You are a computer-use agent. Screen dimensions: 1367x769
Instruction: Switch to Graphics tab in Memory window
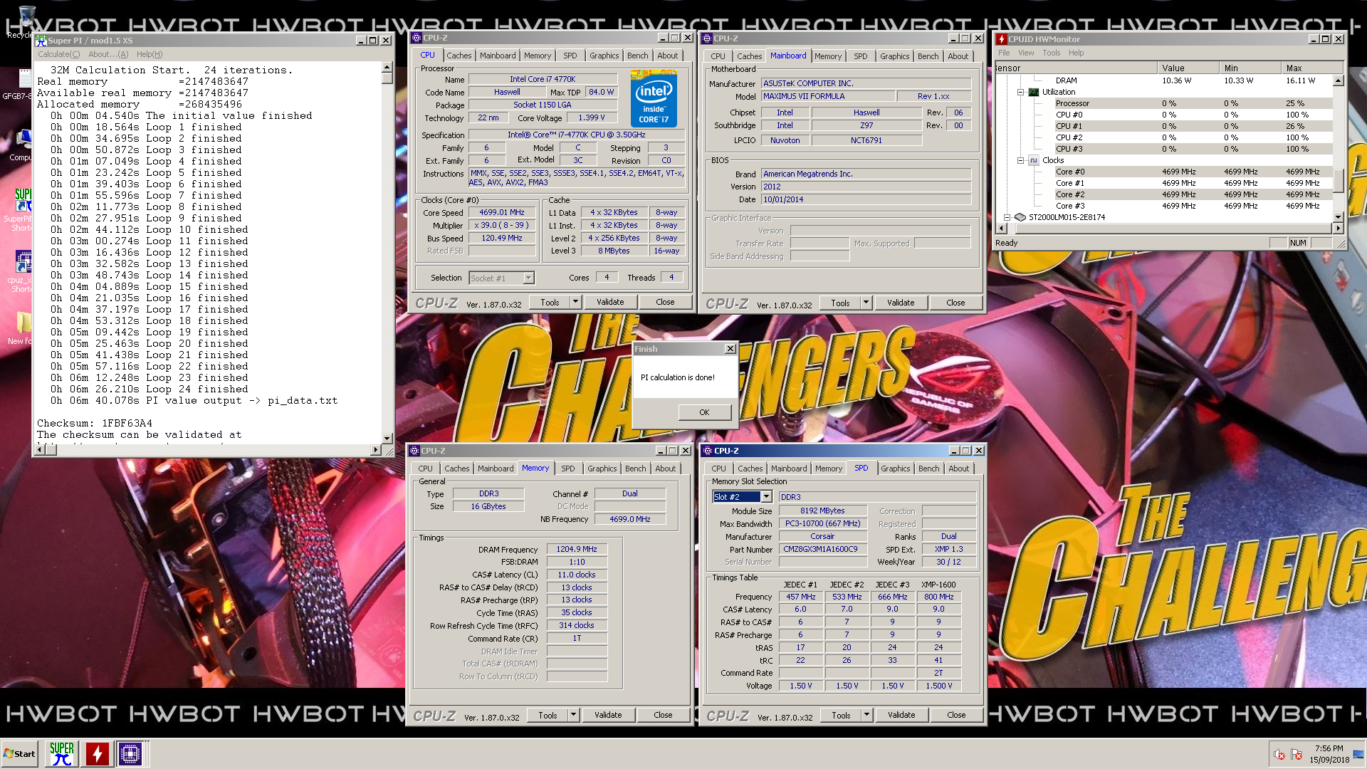click(x=602, y=469)
